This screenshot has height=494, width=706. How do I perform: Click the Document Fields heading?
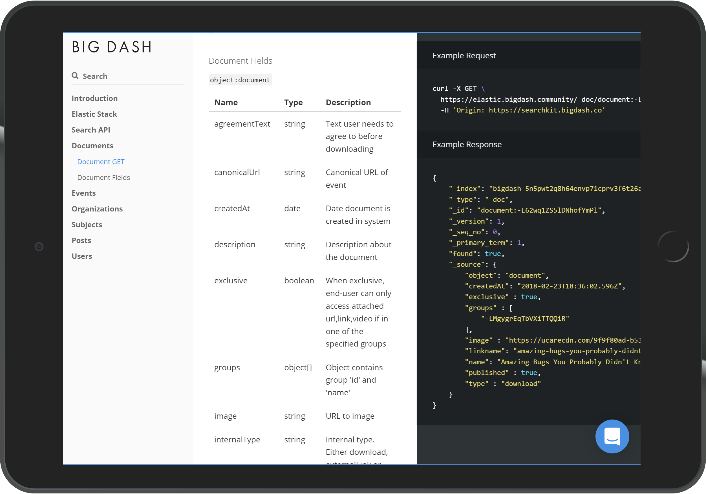[x=241, y=61]
